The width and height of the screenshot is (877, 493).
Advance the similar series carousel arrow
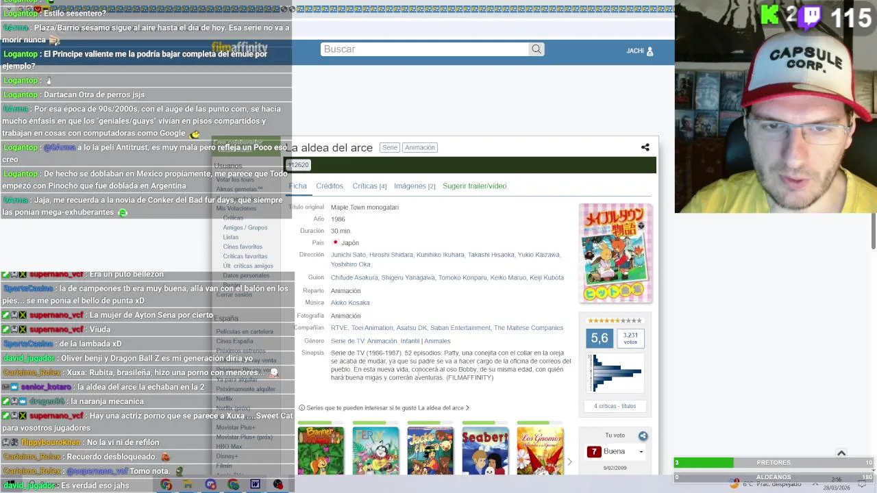[x=569, y=462]
